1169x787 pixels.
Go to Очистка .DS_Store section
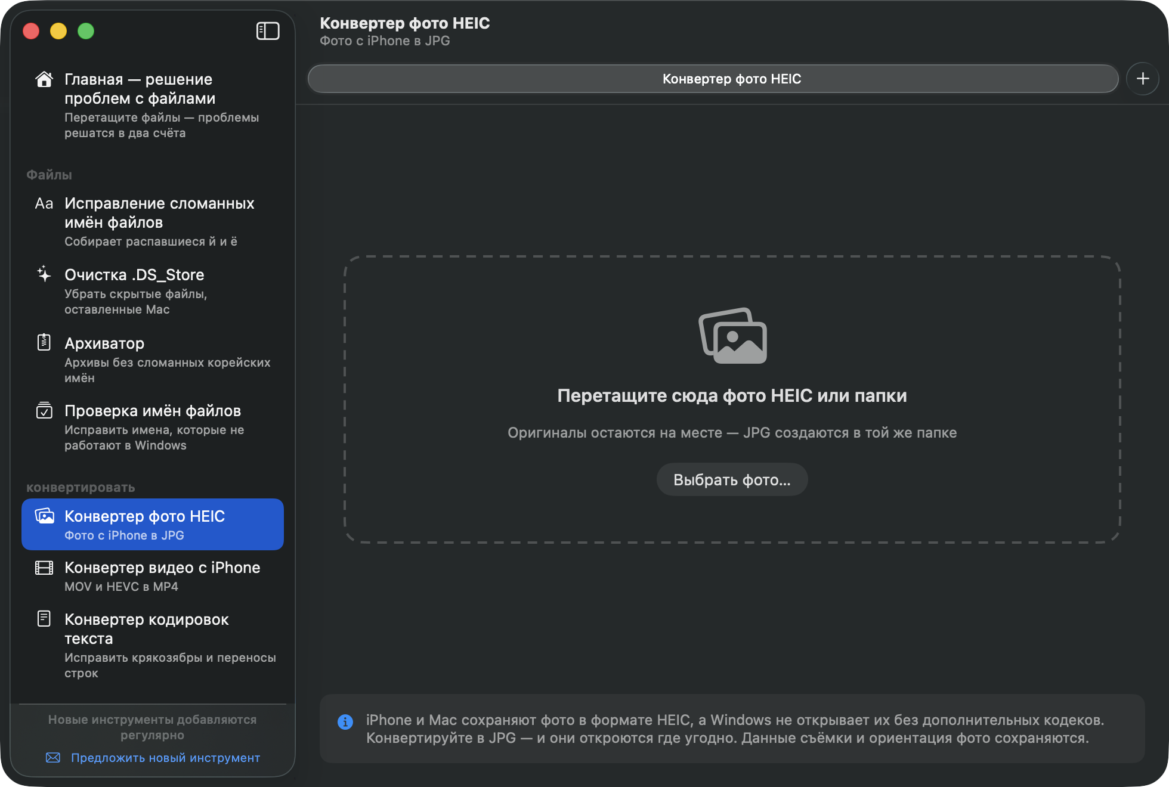(x=153, y=291)
